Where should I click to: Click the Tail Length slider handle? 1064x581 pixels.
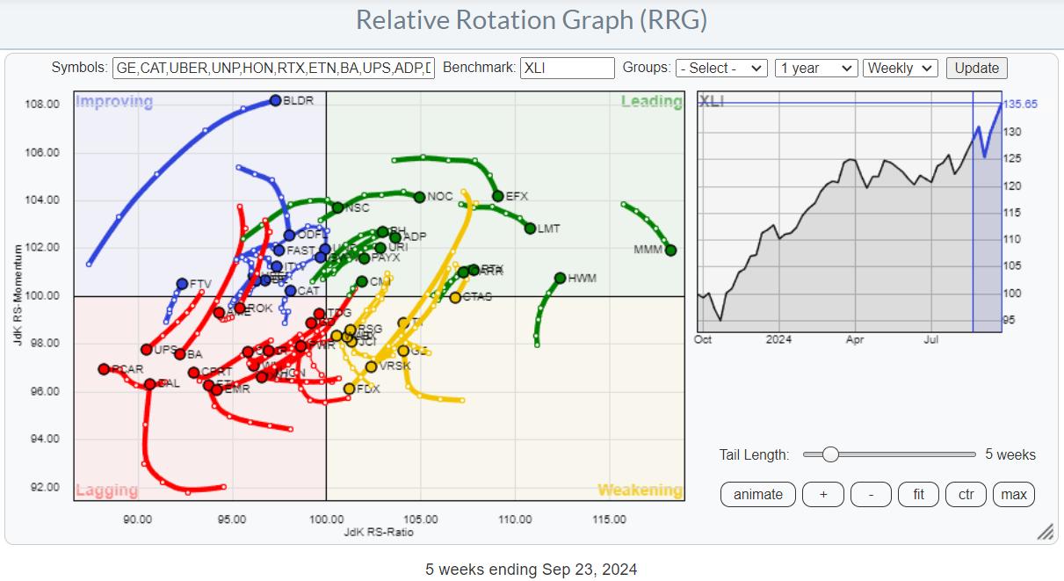pos(830,454)
